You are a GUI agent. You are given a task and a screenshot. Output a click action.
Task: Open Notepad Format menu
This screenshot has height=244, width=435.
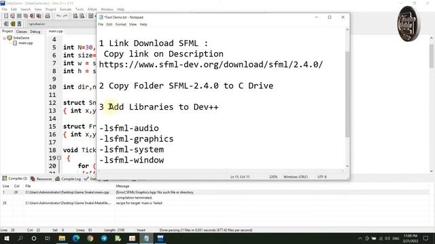[121, 24]
